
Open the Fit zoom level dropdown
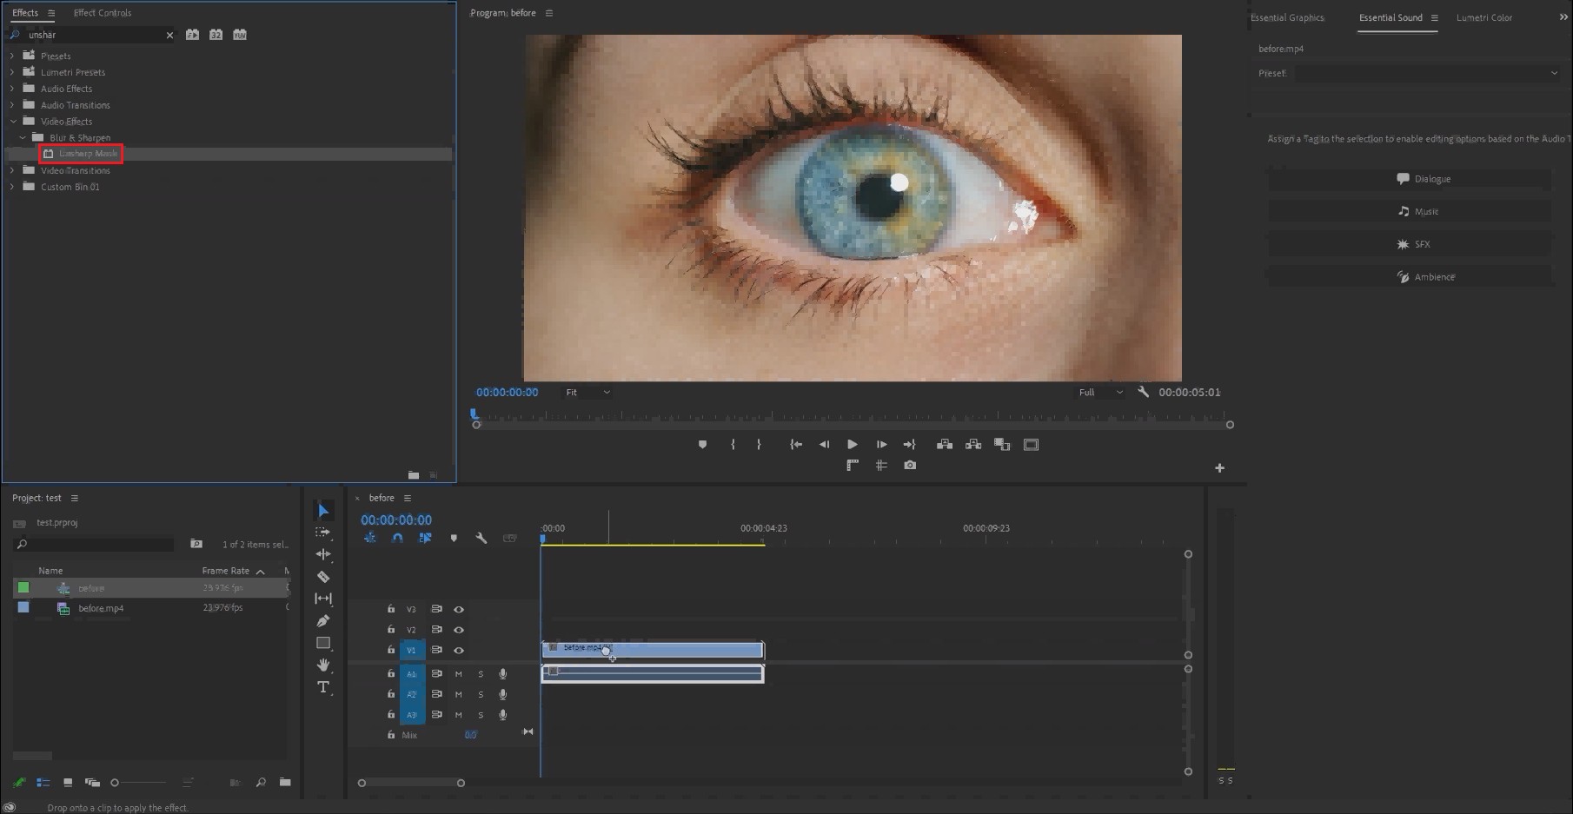588,393
